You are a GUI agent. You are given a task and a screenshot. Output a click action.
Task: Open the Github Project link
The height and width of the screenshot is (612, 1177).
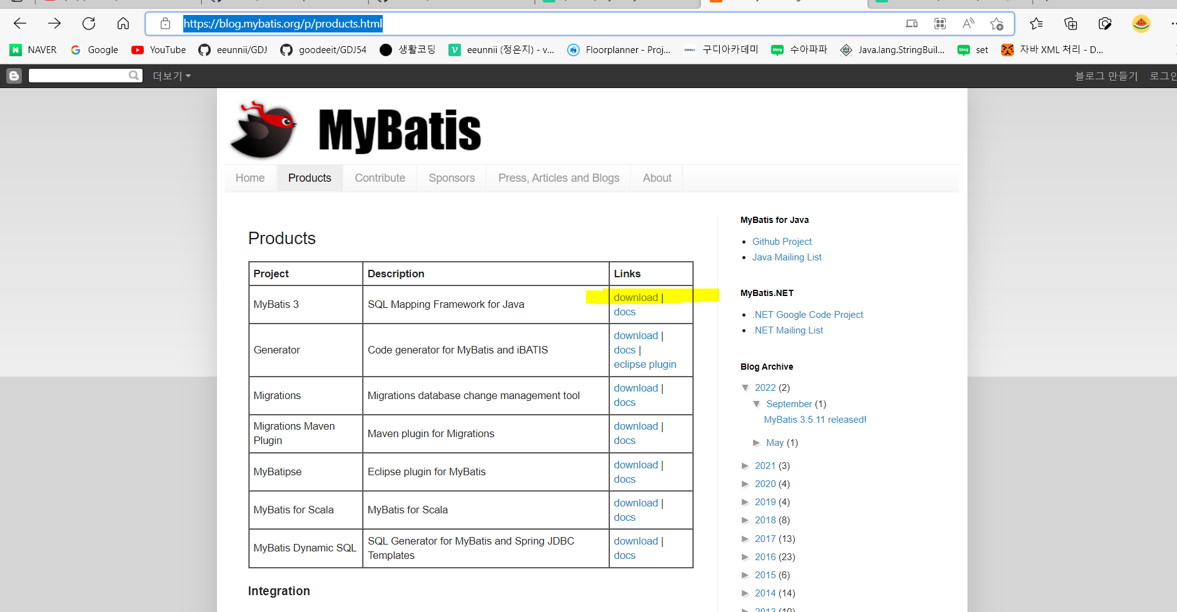[x=782, y=241]
